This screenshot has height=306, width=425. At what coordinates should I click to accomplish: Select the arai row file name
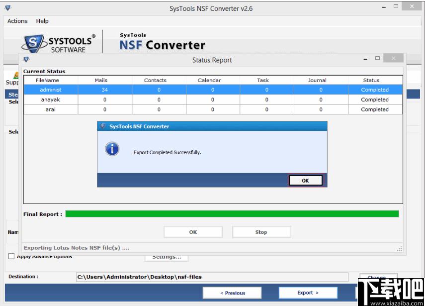(51, 109)
